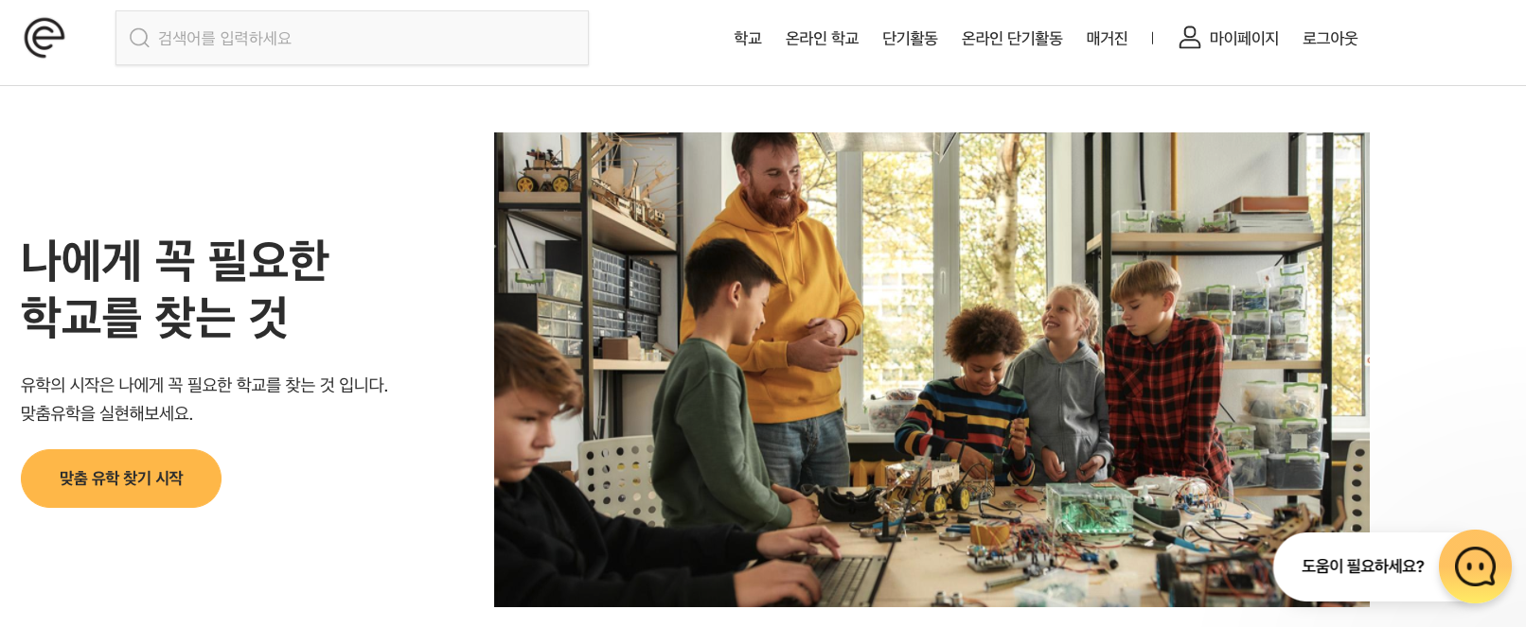Click the classroom hero photo
The width and height of the screenshot is (1526, 627).
932,370
